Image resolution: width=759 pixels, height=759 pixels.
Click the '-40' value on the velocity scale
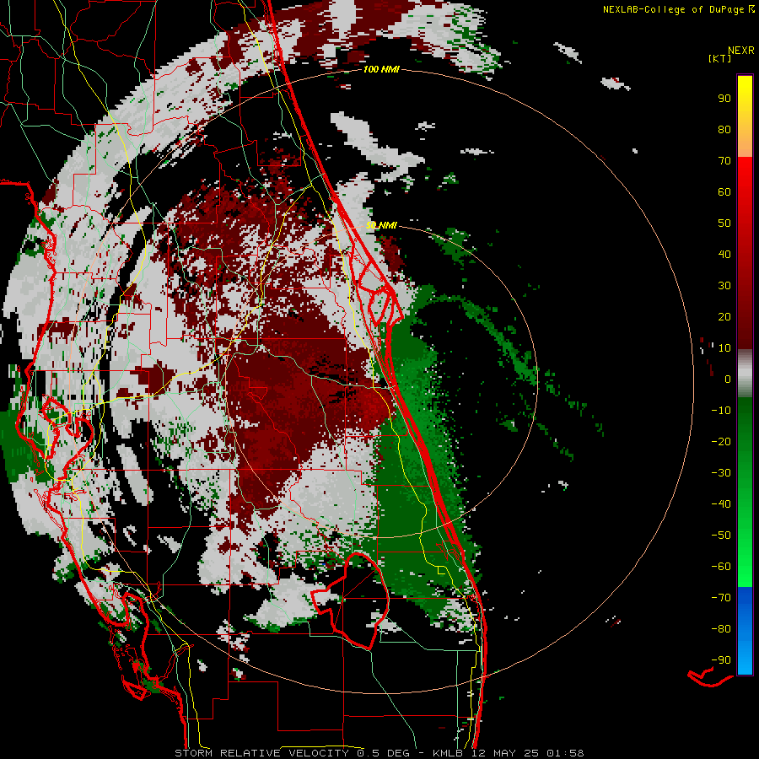[x=721, y=504]
